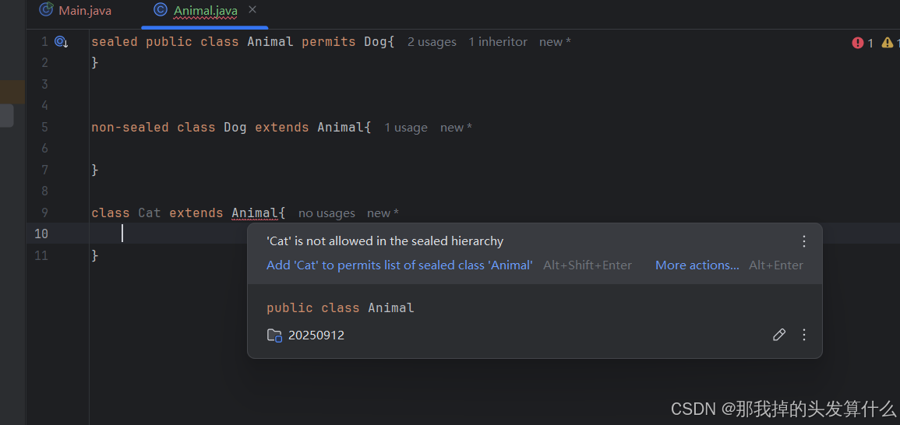900x425 pixels.
Task: Click the 20250912 module name in popup
Action: click(x=316, y=335)
